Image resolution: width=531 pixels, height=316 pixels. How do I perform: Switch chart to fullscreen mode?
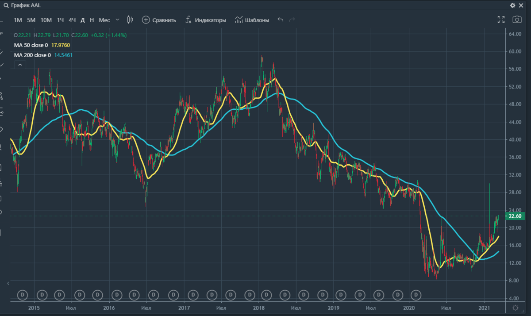[501, 19]
